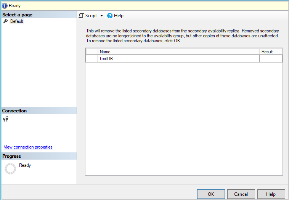289x200 pixels.
Task: Click the Script toolbar button
Action: tap(88, 16)
